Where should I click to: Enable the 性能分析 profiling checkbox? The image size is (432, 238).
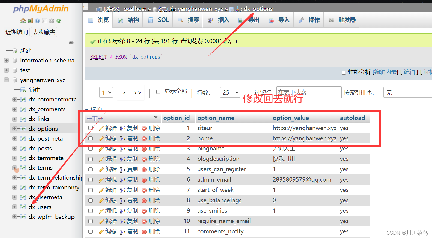tap(344, 73)
